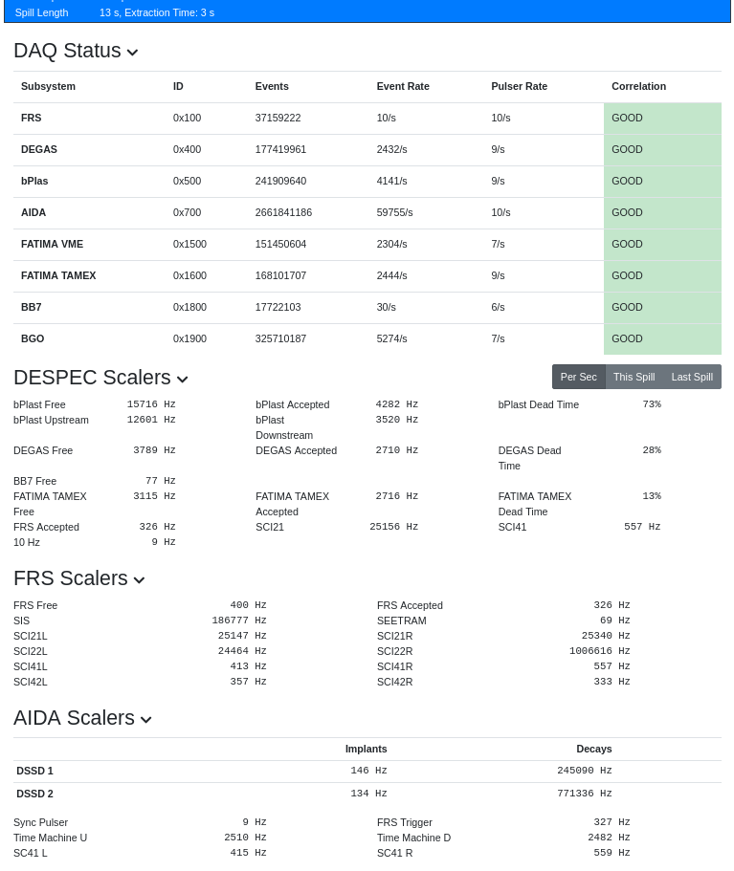The width and height of the screenshot is (734, 871).
Task: Collapse the DAQ Status section
Action: tap(132, 53)
